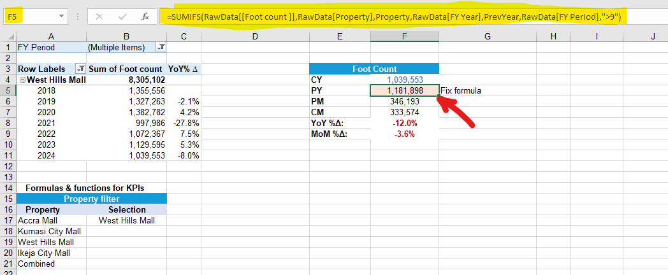
Task: Open the Name Box dropdown arrow
Action: coord(61,17)
